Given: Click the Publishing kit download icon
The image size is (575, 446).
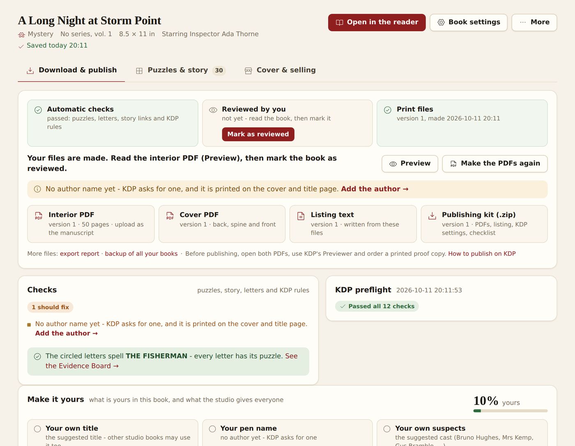Looking at the screenshot, I should point(432,216).
